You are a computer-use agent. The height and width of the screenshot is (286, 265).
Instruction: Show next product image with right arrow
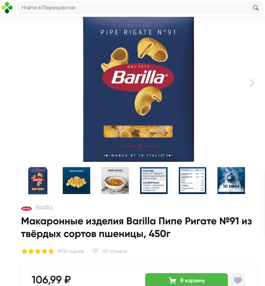point(252,83)
